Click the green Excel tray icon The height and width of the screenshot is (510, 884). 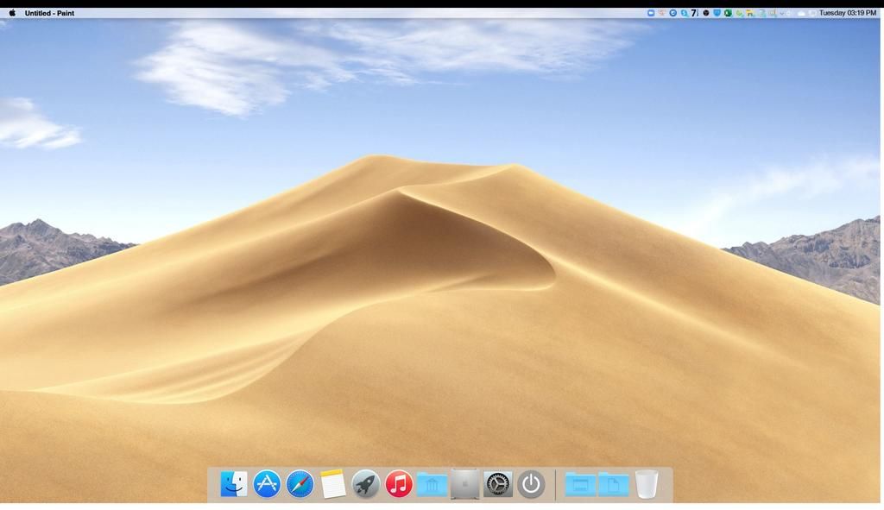[x=728, y=13]
